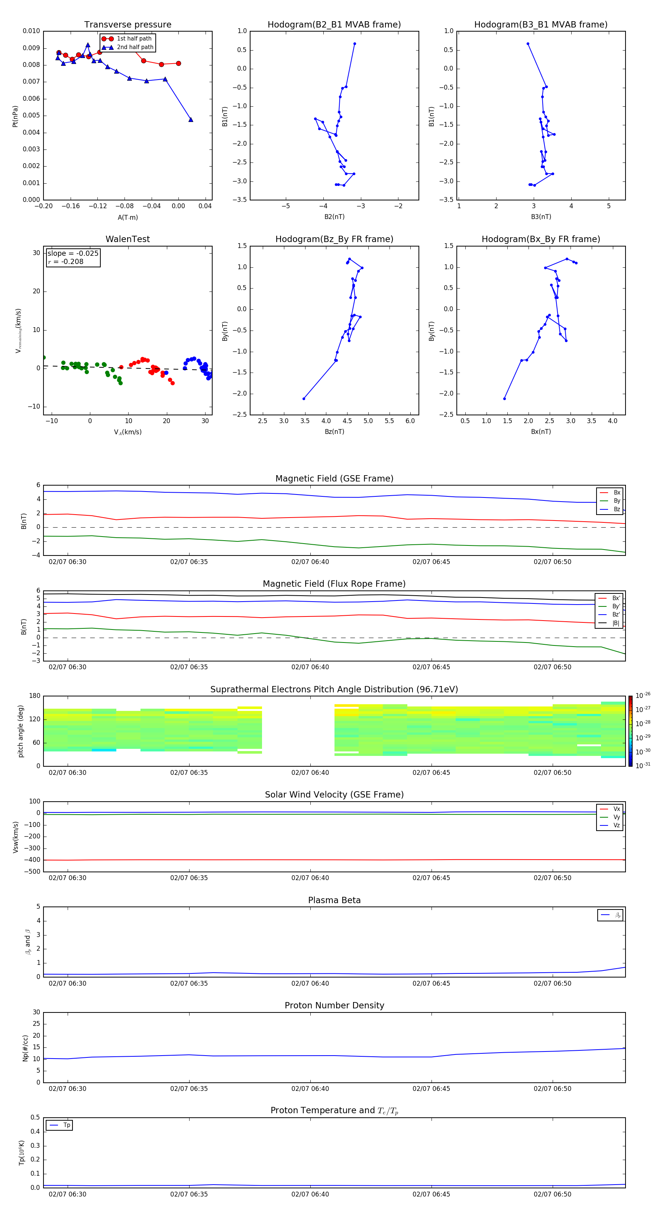This screenshot has width=669, height=1227.
Task: Click the pitch angle colorbar
Action: click(630, 731)
